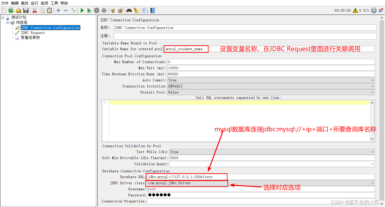Image resolution: width=385 pixels, height=207 pixels.
Task: Click the Connection Properties field
Action: point(261,201)
